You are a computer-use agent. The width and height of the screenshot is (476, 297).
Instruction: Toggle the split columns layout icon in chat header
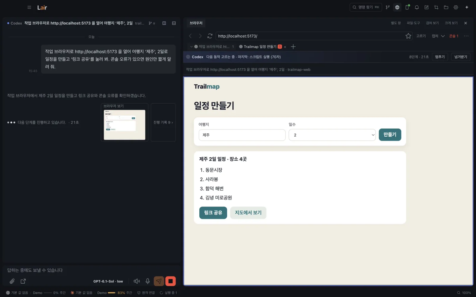(164, 23)
